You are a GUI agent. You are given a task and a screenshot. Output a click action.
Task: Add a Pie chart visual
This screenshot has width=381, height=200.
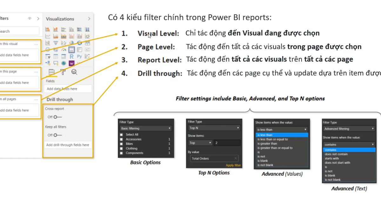(71, 43)
